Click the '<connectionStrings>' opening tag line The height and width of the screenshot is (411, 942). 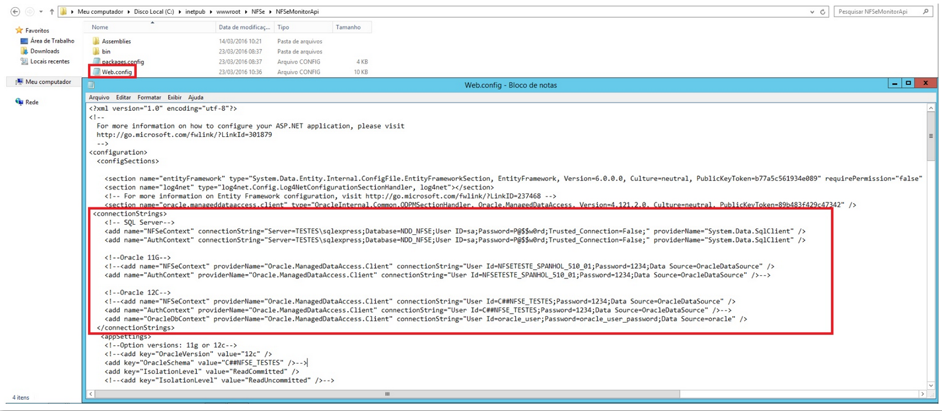130,213
